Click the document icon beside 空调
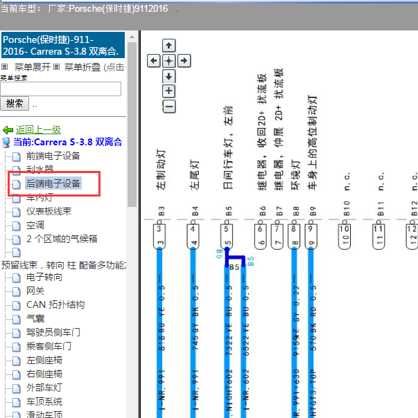This screenshot has width=418, height=418. point(17,226)
